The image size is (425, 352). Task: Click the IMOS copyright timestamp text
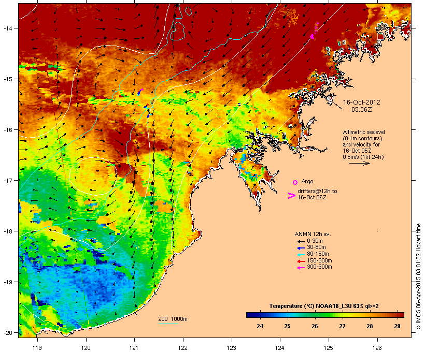pyautogui.click(x=418, y=276)
